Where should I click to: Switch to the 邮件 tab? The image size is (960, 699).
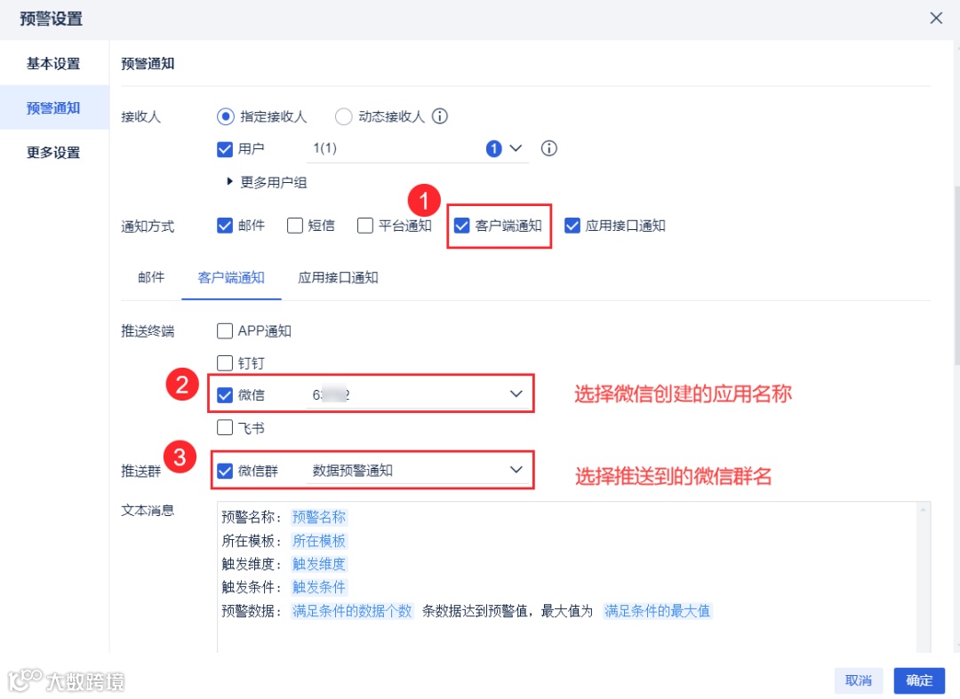pos(151,278)
